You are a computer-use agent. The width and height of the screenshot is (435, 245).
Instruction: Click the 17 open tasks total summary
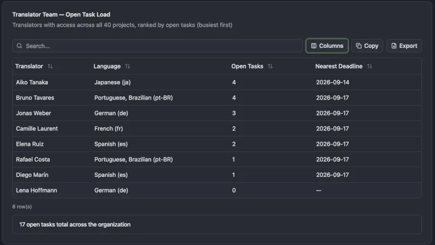(75, 224)
